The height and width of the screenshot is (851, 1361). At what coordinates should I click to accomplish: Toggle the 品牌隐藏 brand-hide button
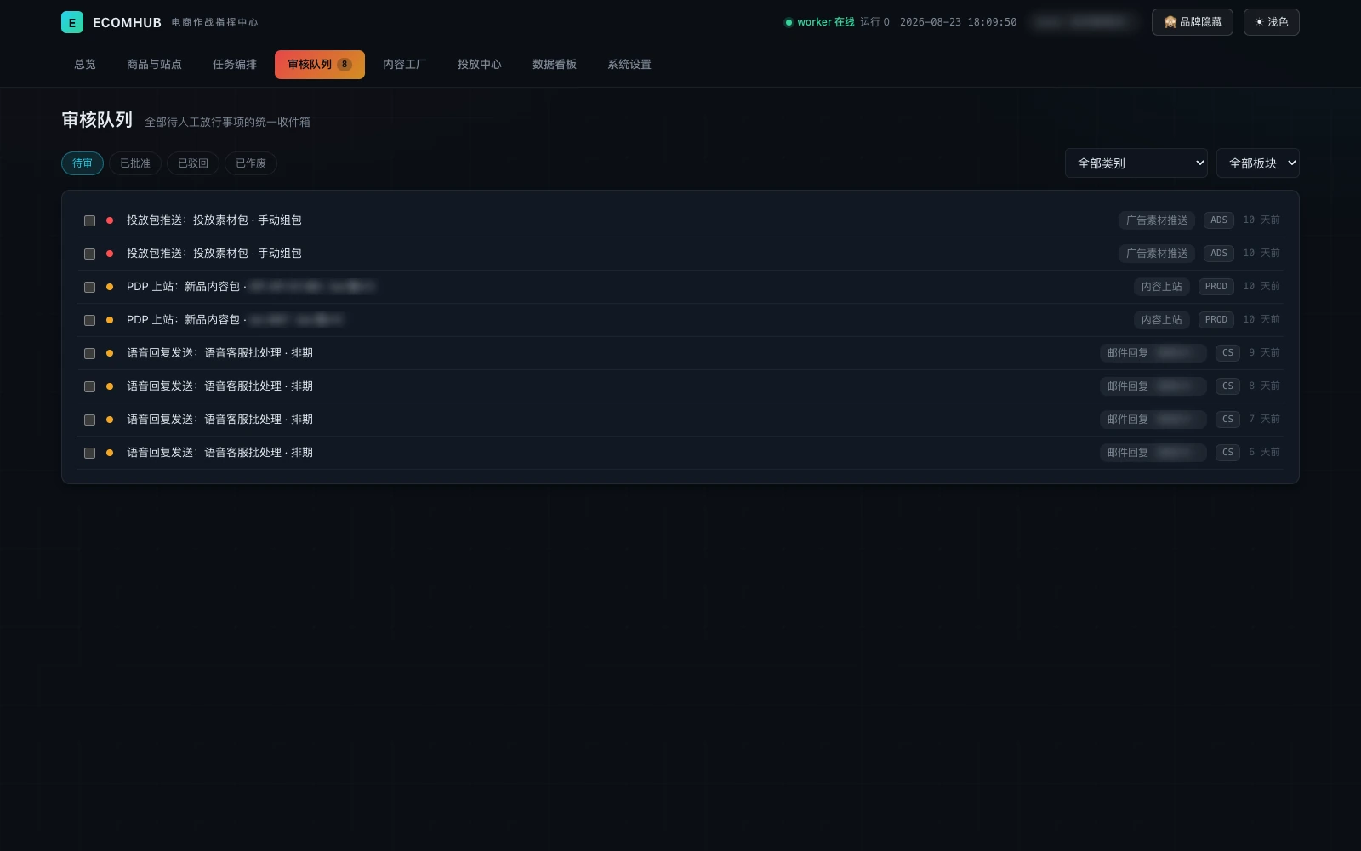(x=1192, y=22)
